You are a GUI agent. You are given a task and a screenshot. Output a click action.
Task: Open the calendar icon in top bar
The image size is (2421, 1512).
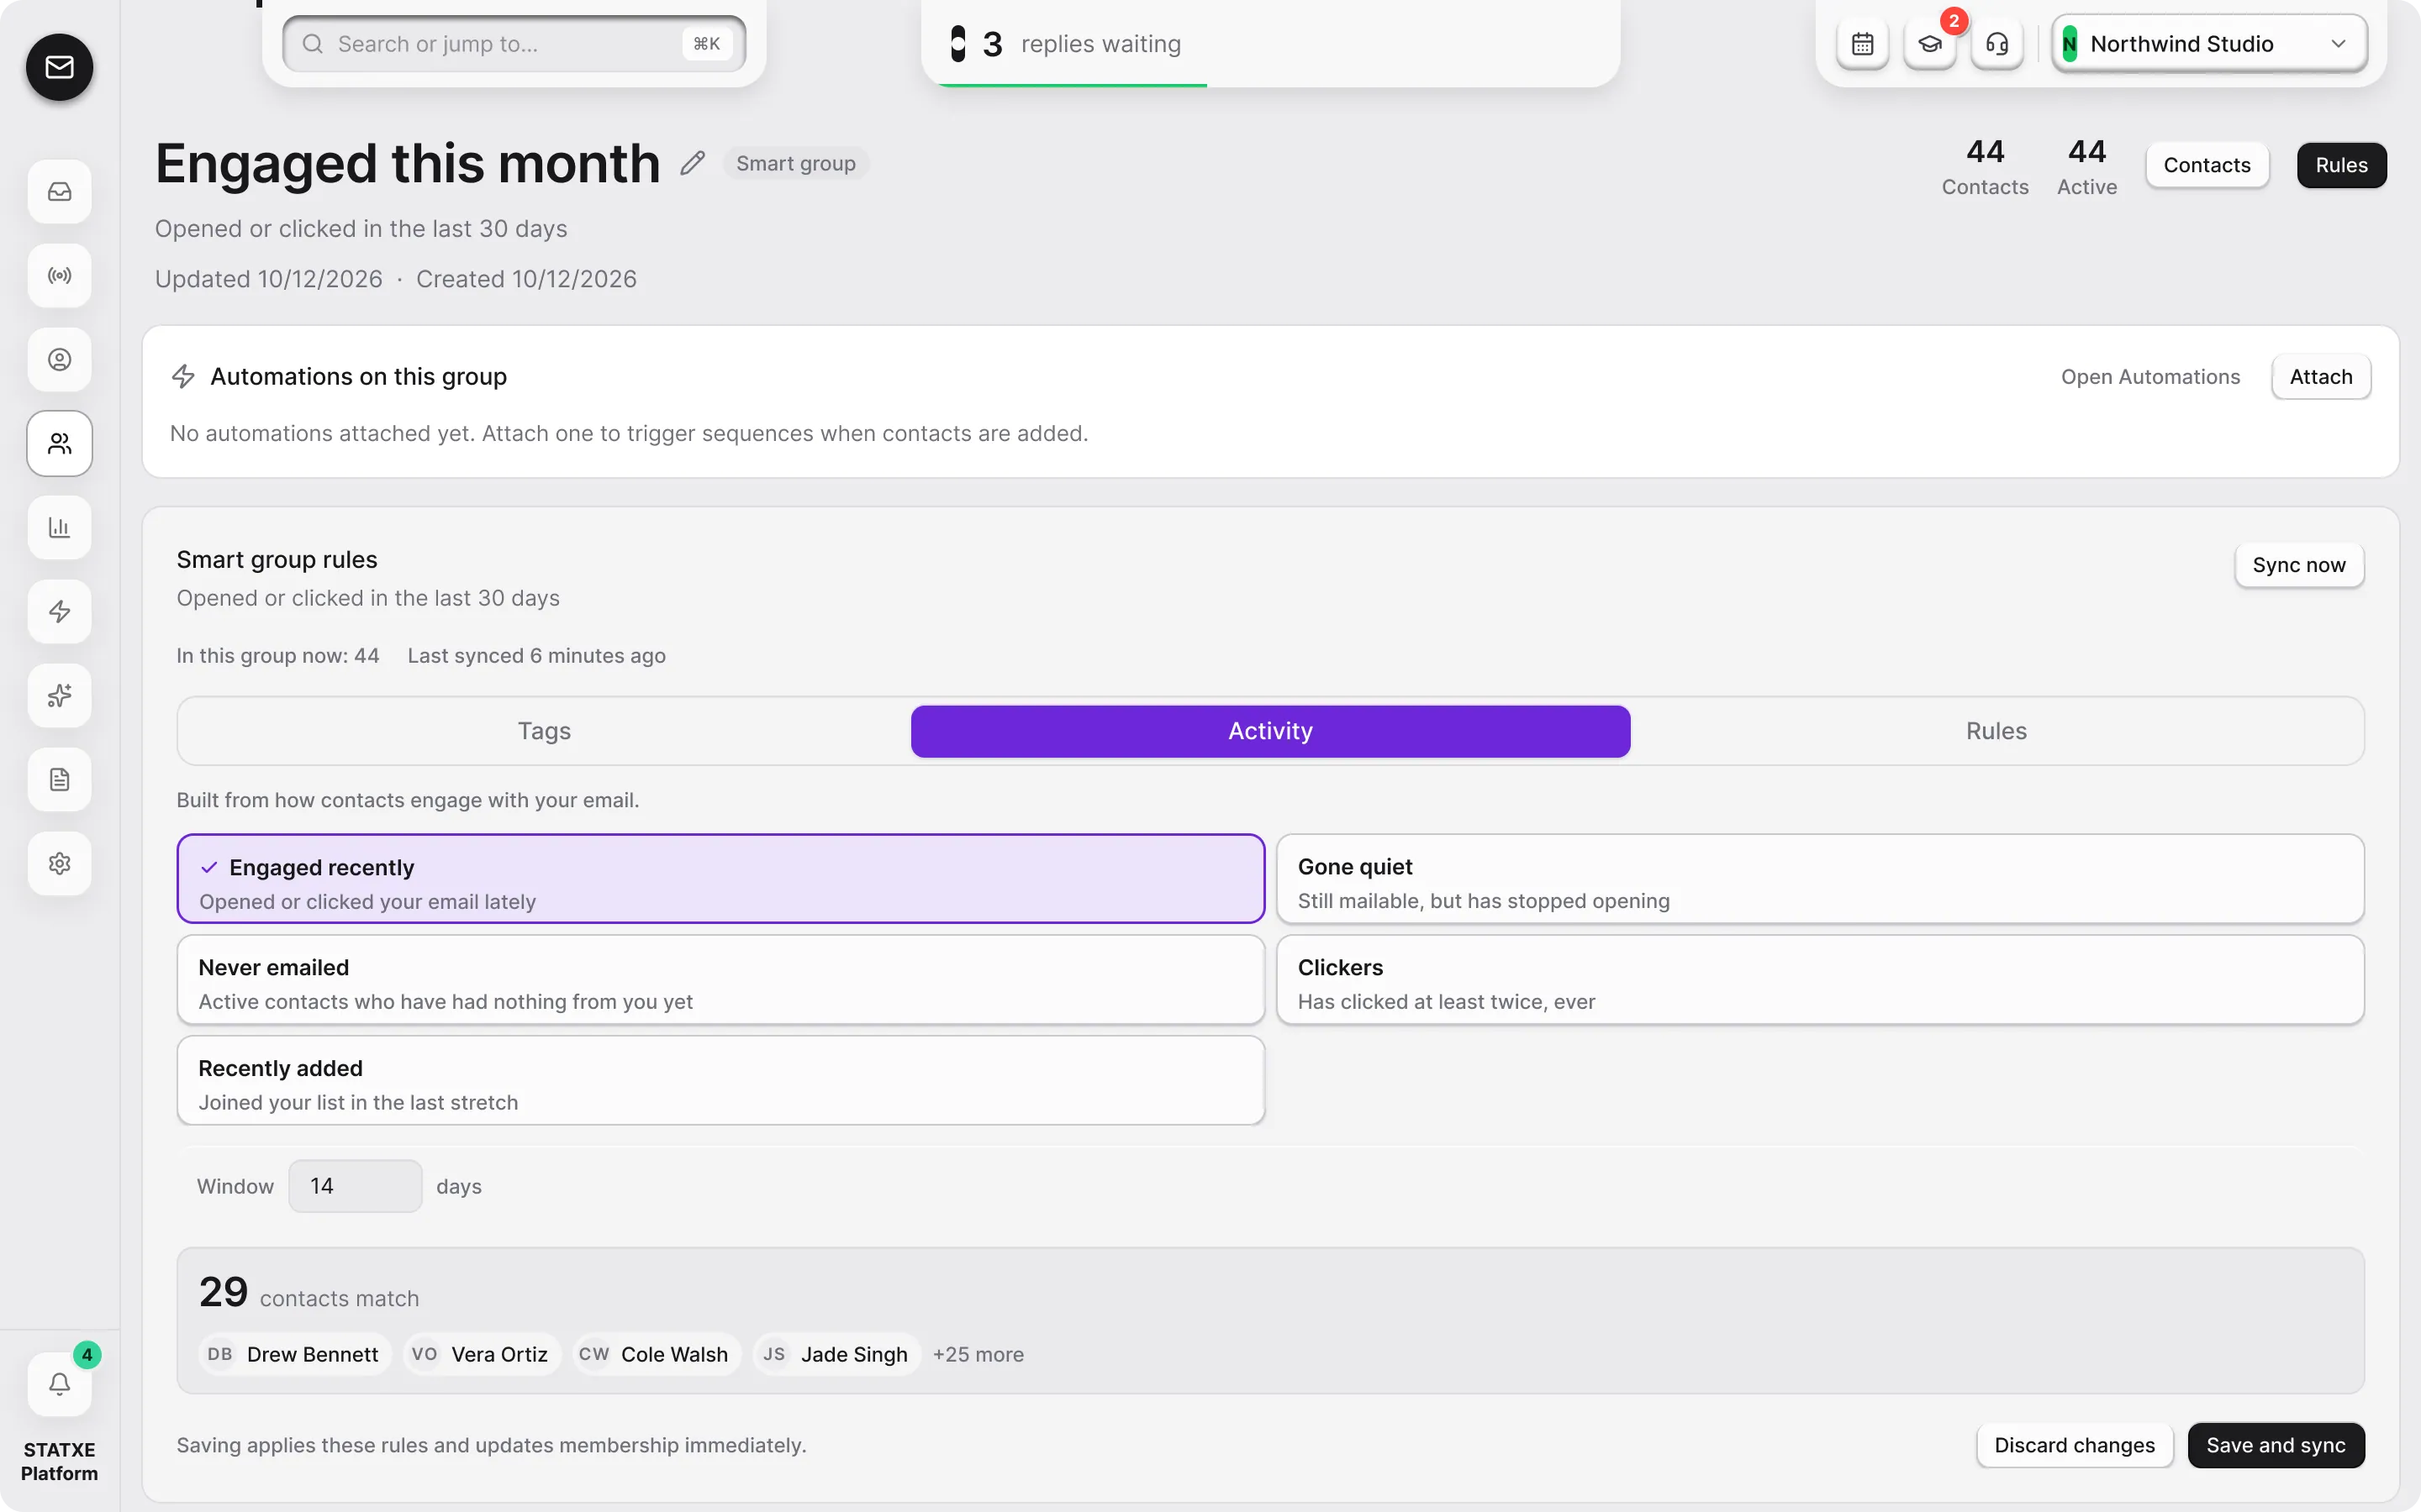point(1862,44)
